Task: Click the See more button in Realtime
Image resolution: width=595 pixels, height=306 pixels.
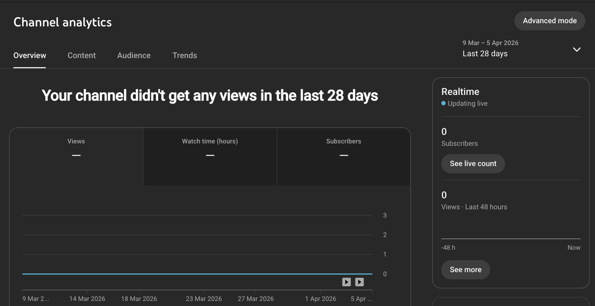Action: pos(466,270)
